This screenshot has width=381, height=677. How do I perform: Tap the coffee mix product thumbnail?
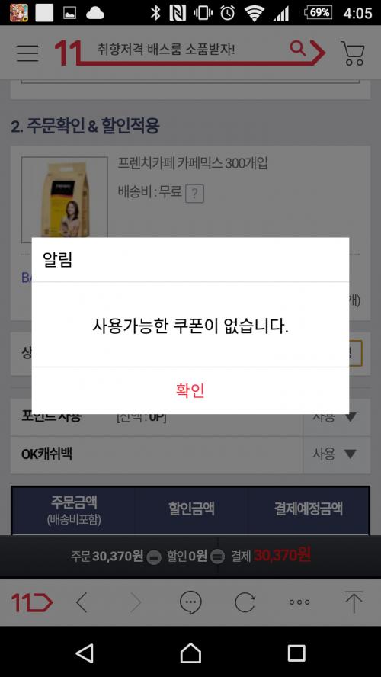click(x=65, y=200)
